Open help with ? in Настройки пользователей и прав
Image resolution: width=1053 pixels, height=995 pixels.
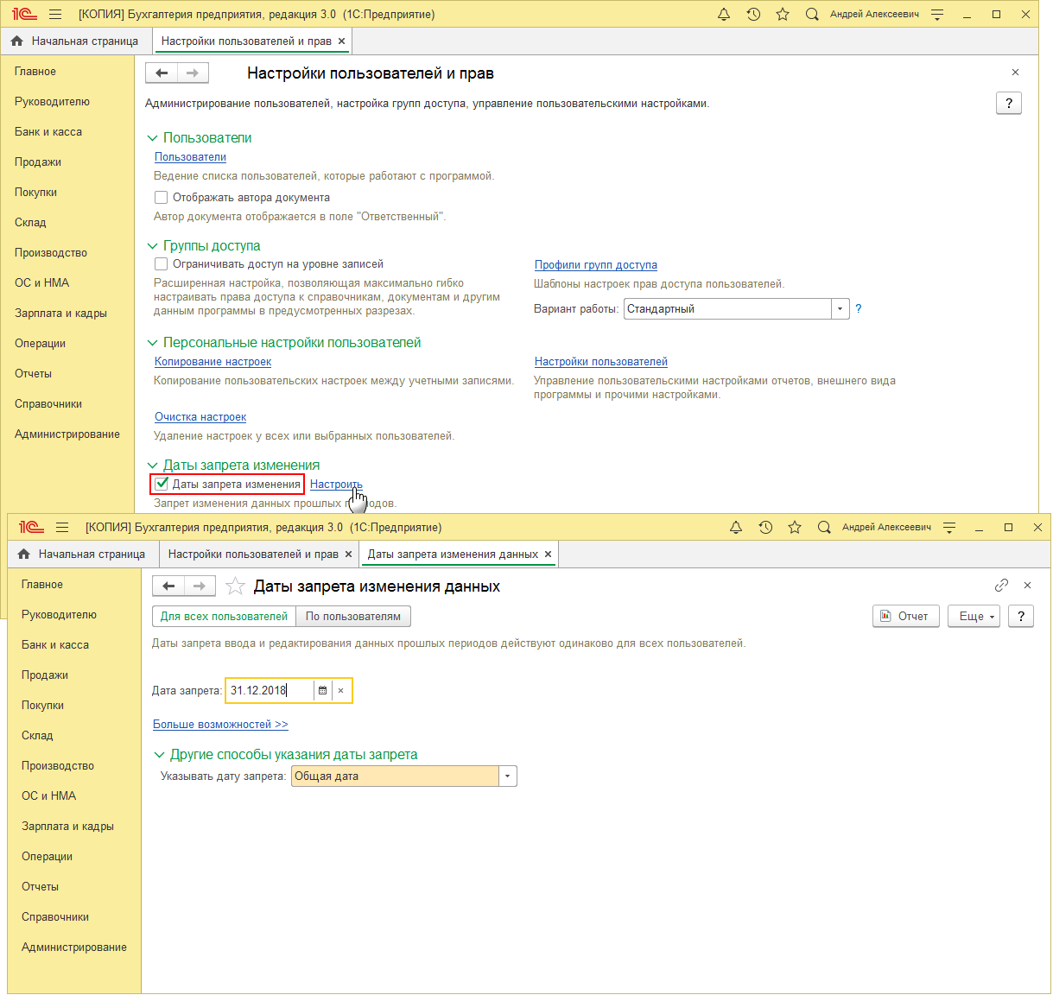[x=1009, y=104]
